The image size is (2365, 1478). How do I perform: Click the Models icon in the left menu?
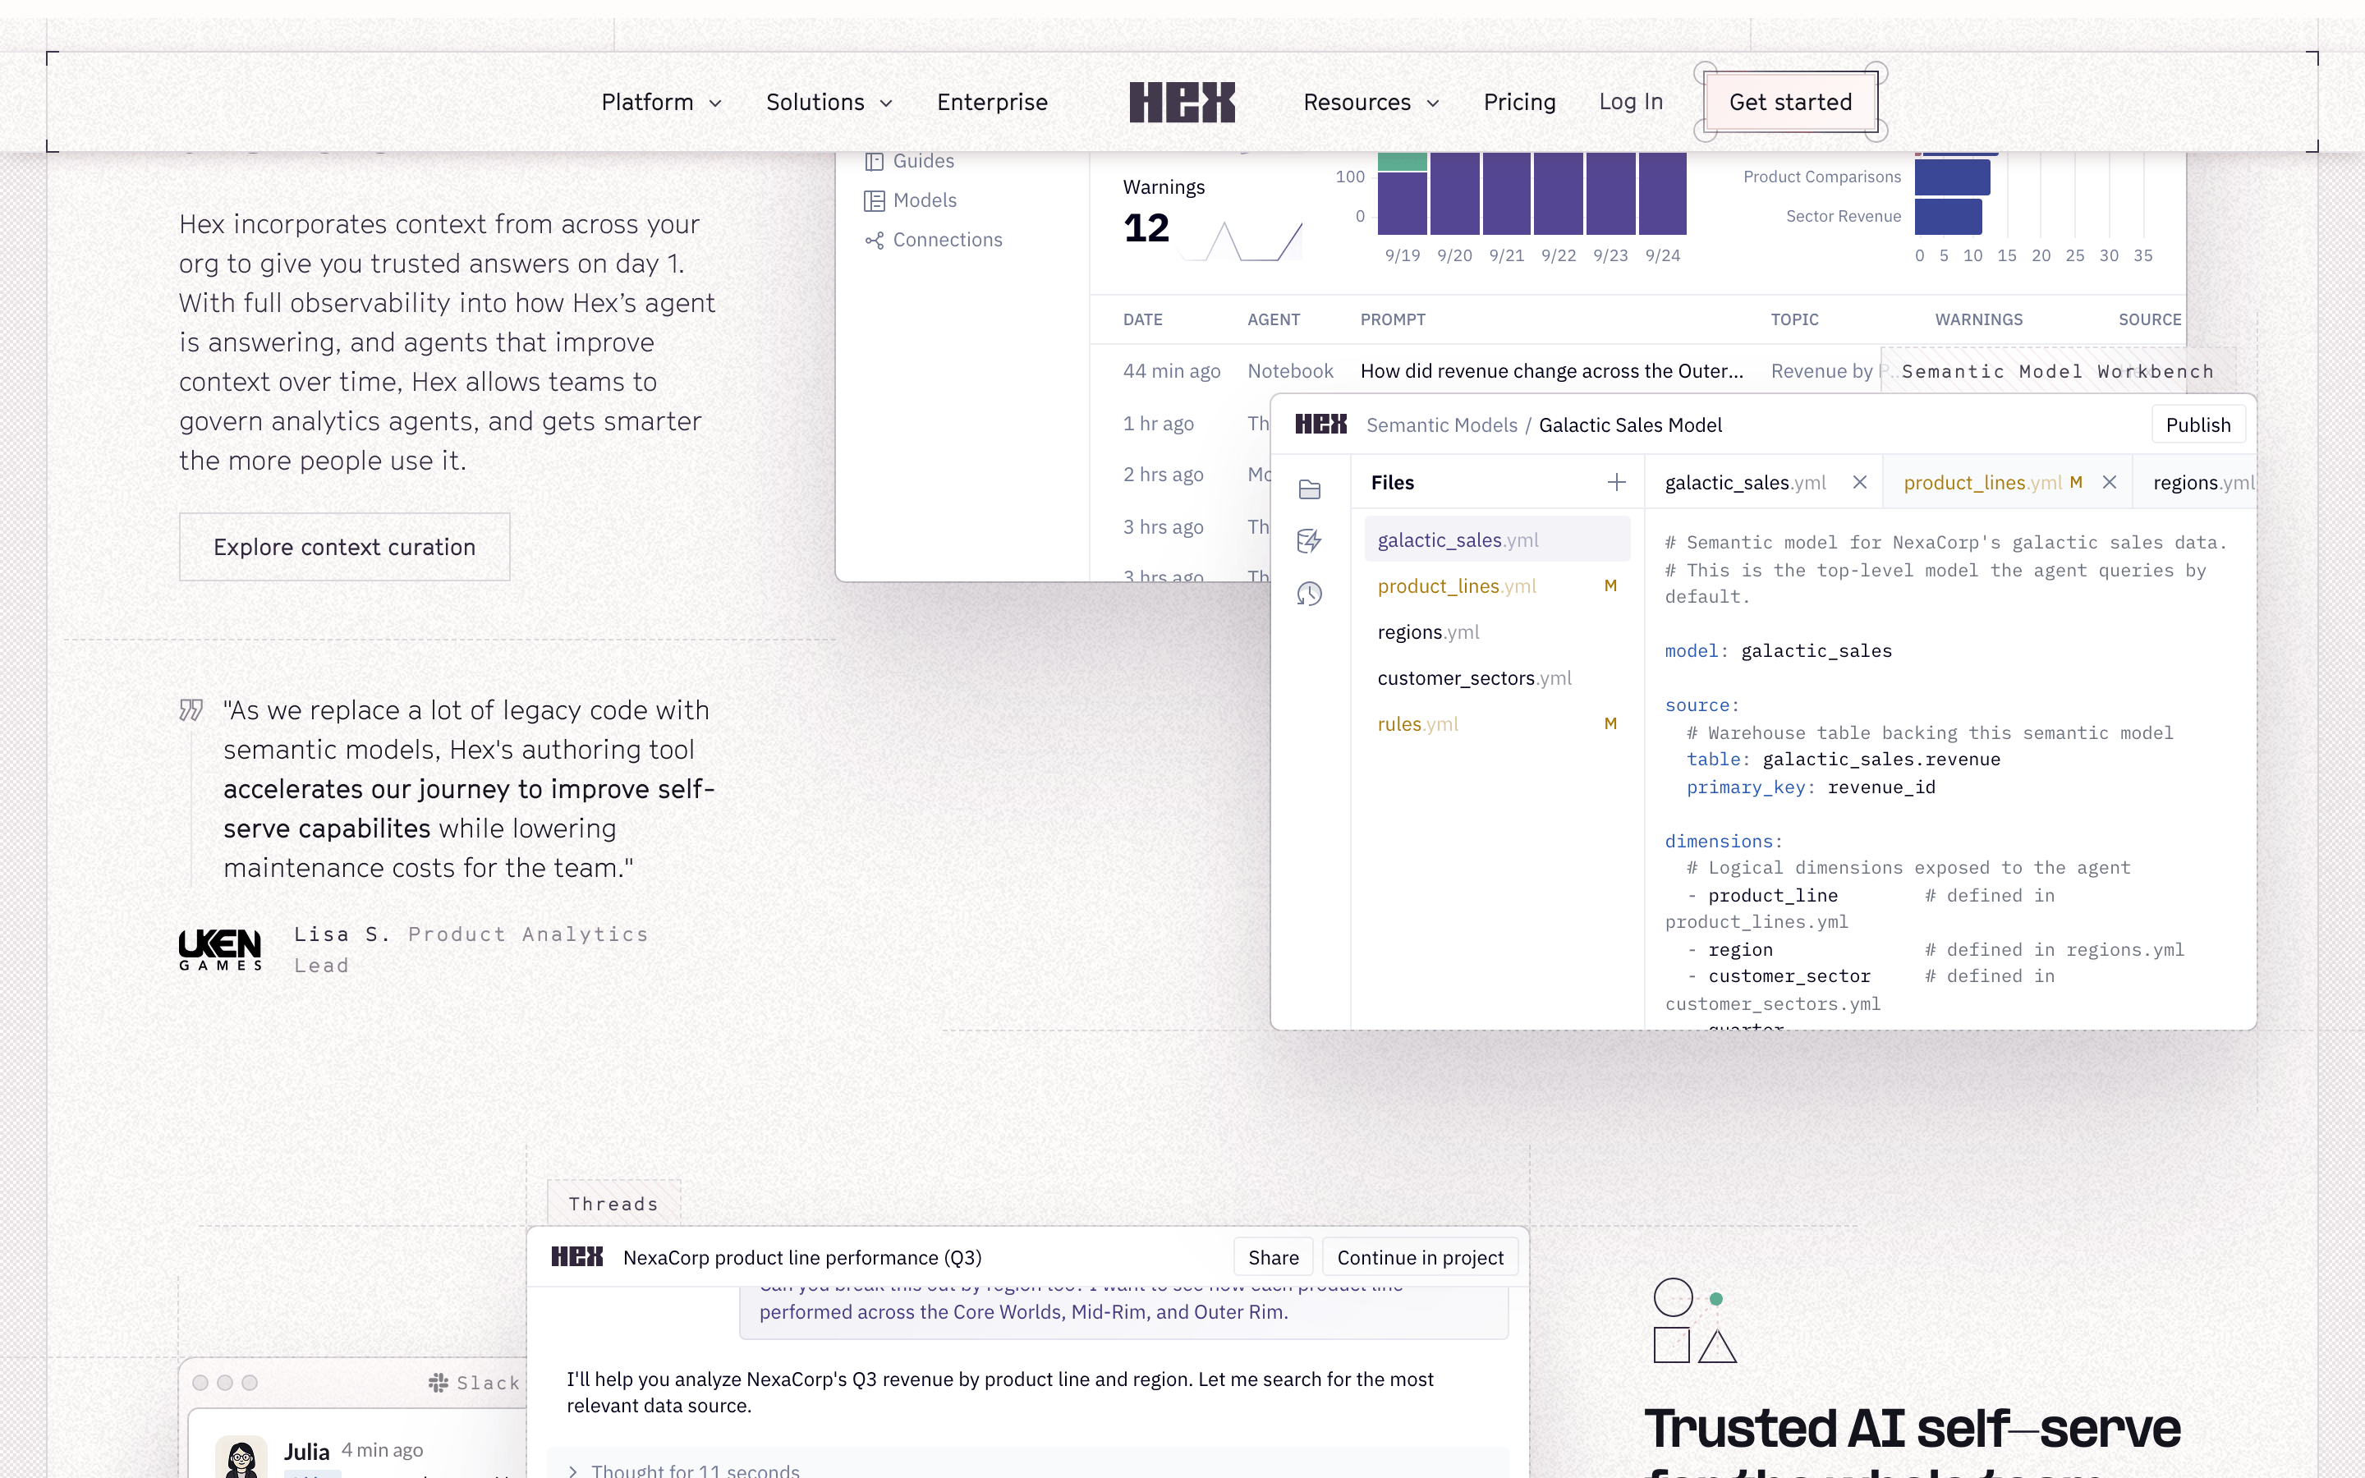(874, 201)
